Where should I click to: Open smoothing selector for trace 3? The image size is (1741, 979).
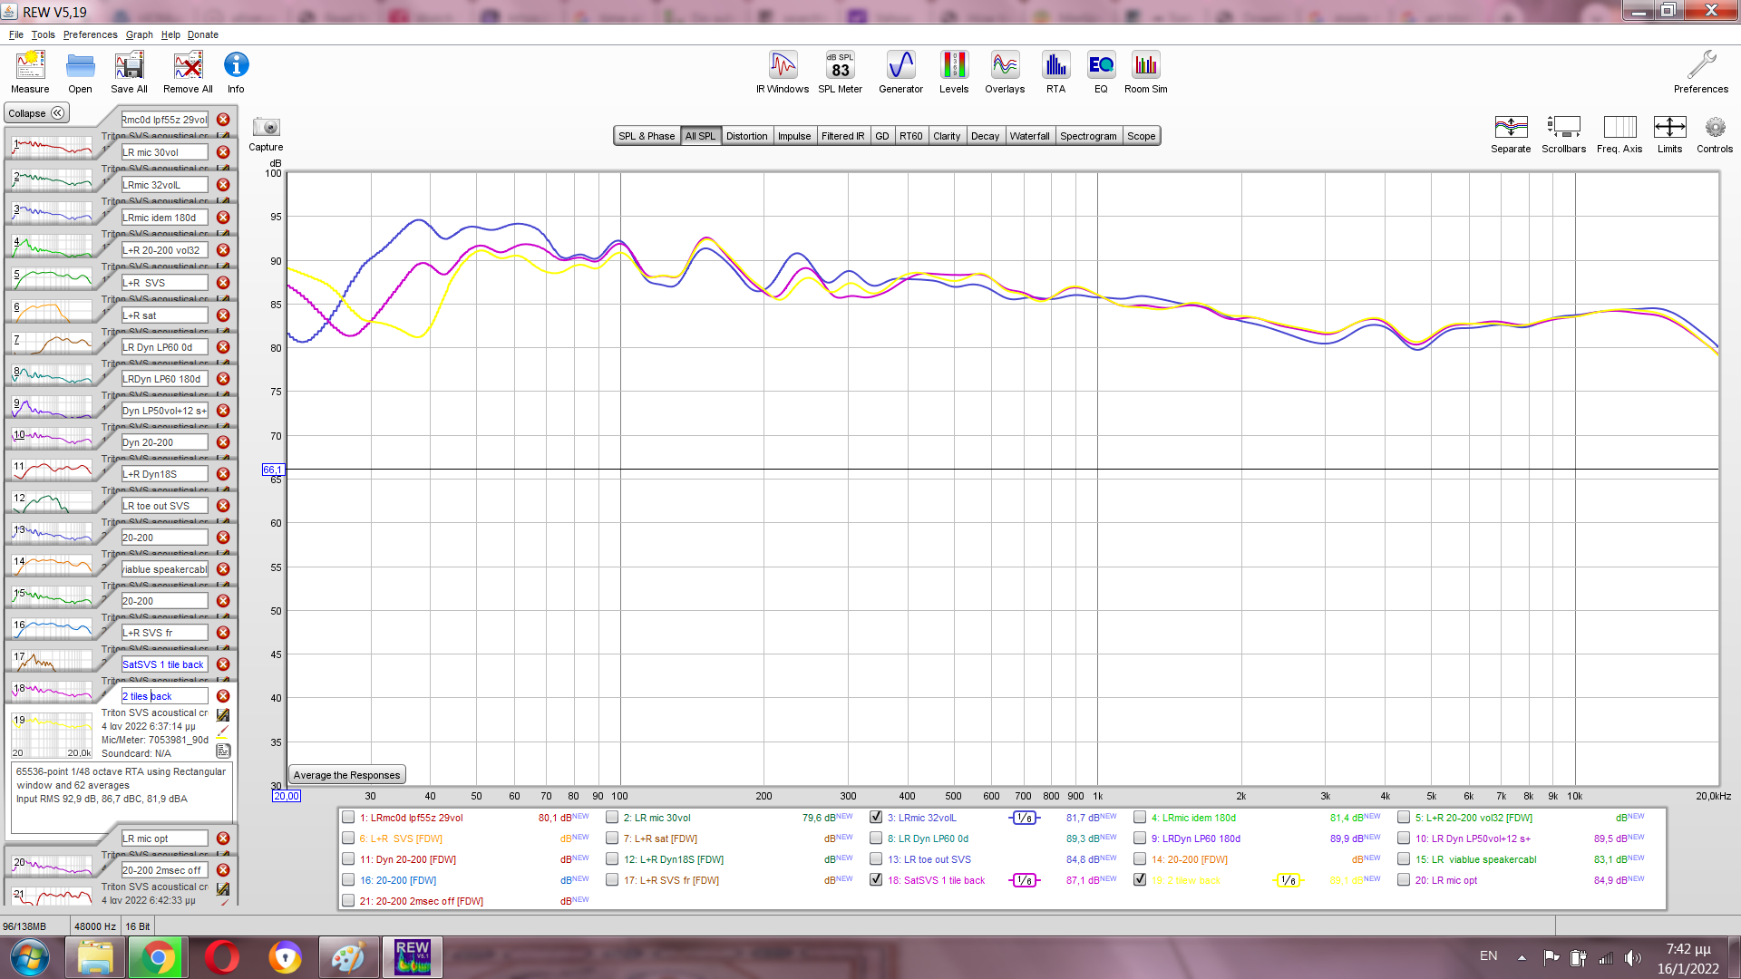pyautogui.click(x=1025, y=818)
